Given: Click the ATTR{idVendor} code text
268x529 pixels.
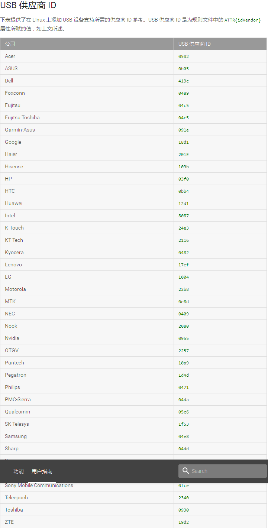Looking at the screenshot, I should point(243,20).
